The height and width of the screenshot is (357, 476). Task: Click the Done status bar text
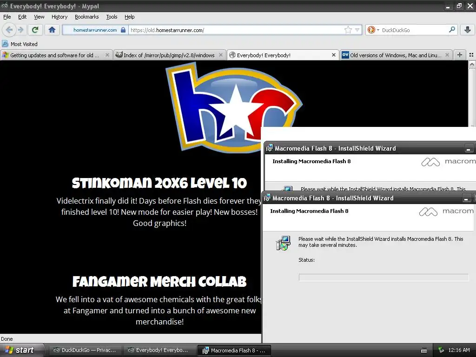7,339
